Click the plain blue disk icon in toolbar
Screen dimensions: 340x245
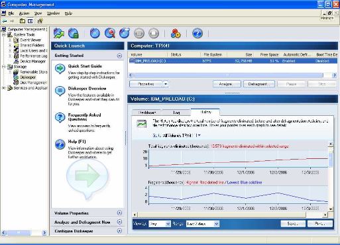click(95, 33)
